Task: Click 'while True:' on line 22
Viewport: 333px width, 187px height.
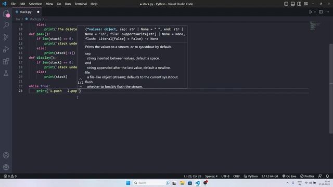Action: [40, 86]
